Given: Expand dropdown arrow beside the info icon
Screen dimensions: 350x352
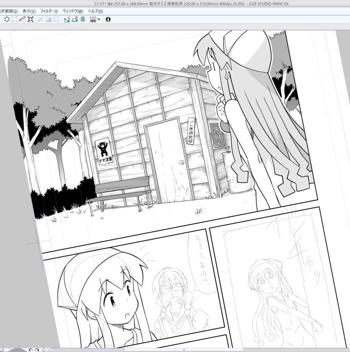Looking at the screenshot, I should click(x=99, y=19).
